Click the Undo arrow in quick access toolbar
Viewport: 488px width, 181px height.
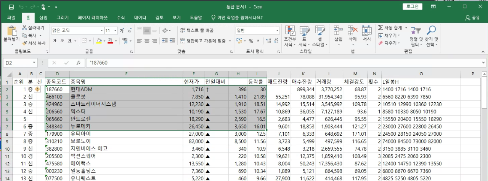coord(21,7)
